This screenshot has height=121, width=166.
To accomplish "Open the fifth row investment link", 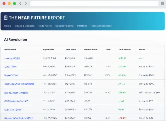I will click(16, 93).
